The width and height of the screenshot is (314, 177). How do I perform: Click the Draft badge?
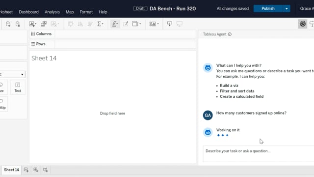[x=140, y=8]
